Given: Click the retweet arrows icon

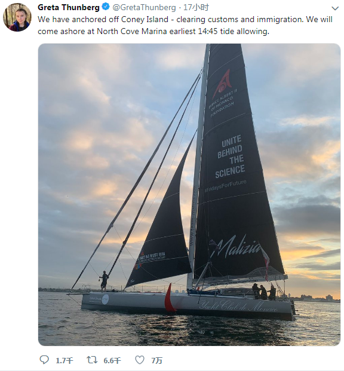Looking at the screenshot, I should click(x=92, y=360).
